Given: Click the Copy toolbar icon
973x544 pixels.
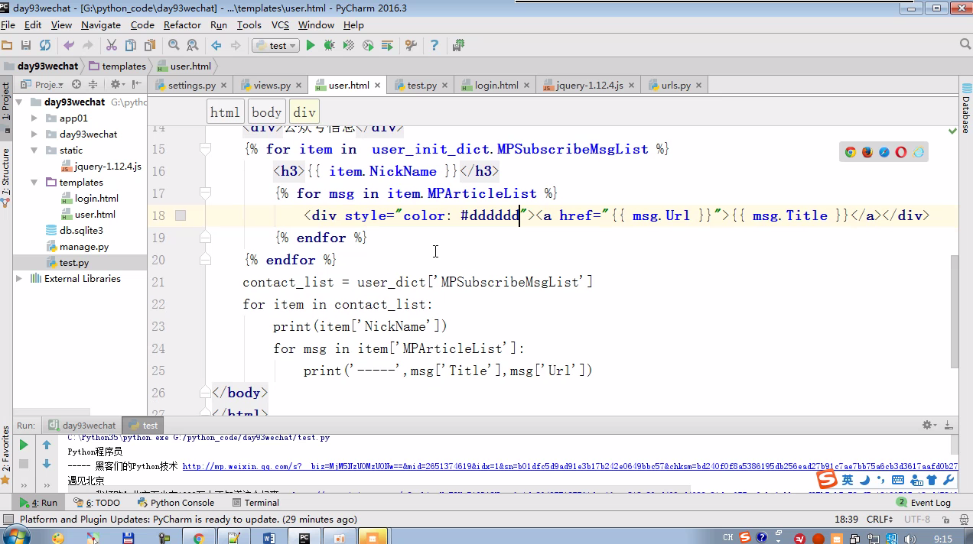Looking at the screenshot, I should [130, 46].
